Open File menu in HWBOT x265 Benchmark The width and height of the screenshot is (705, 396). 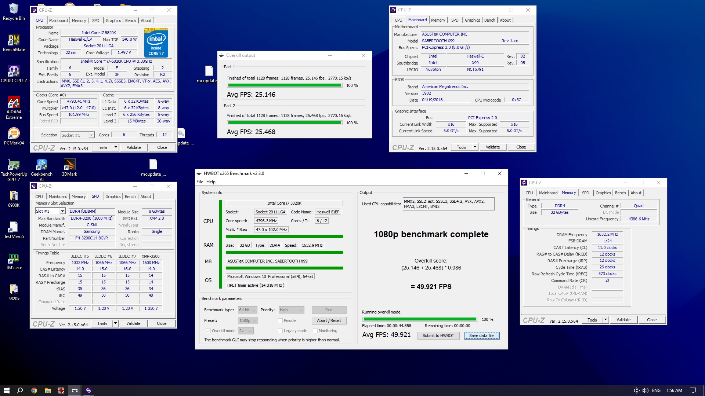[x=200, y=182]
